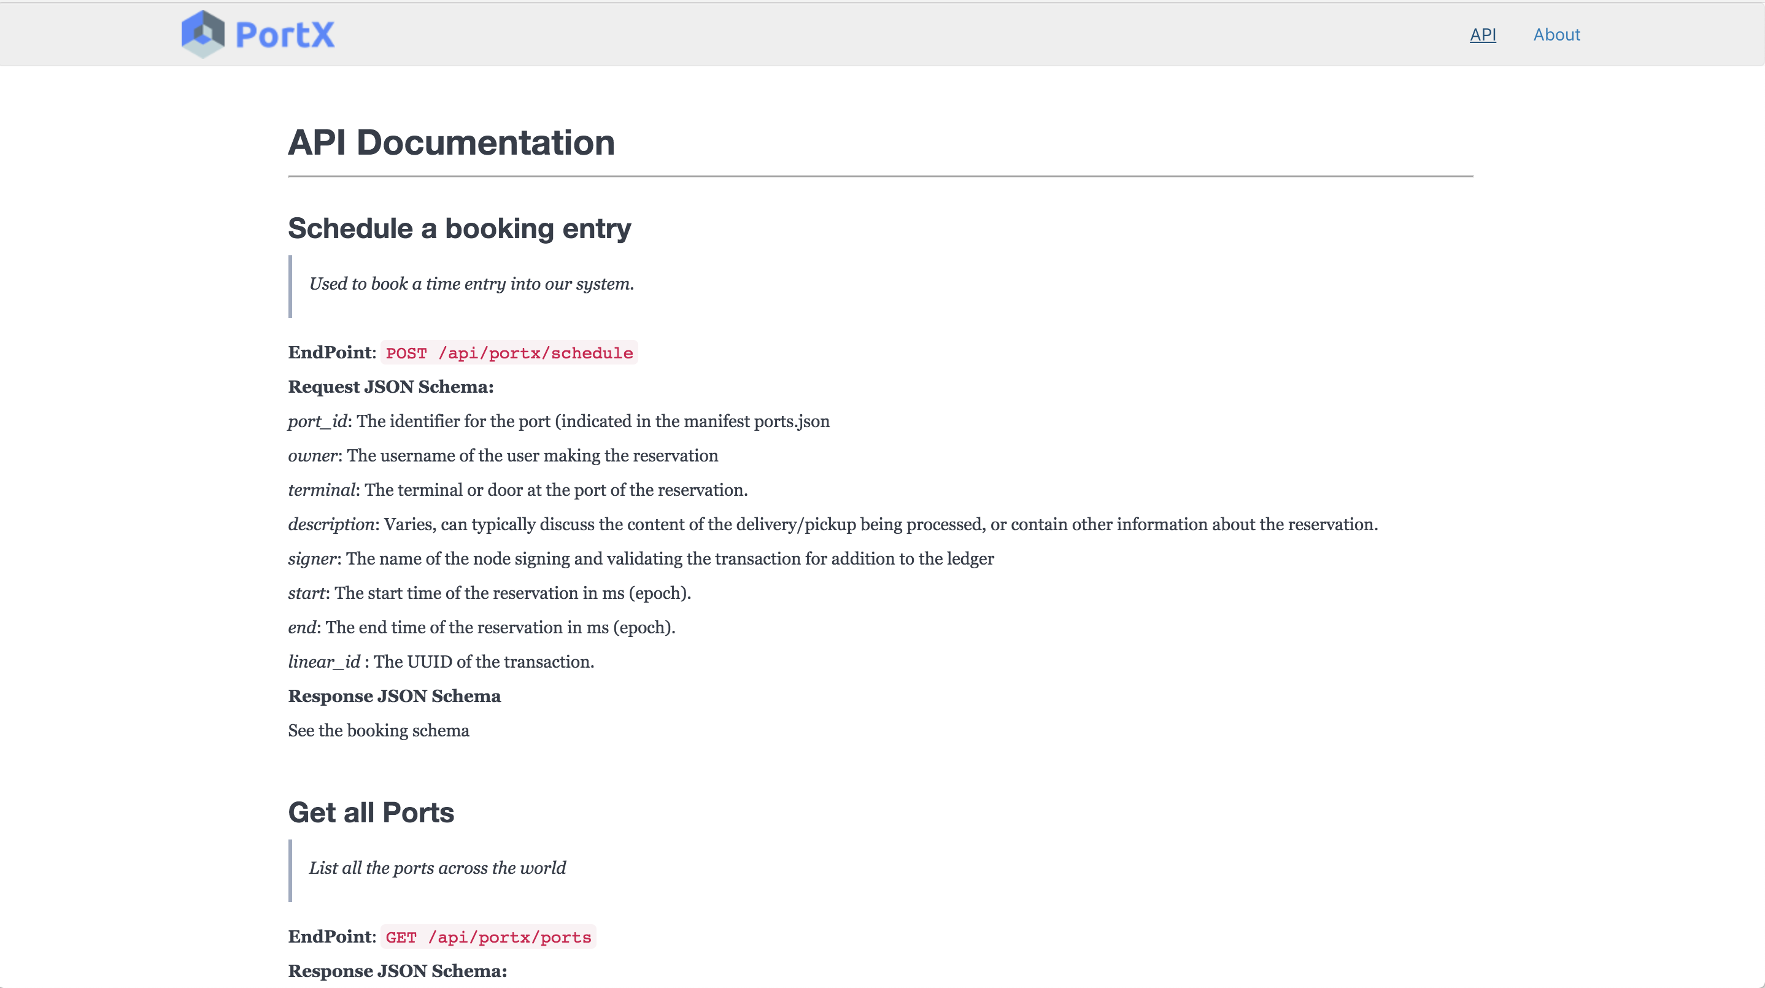Open the About navigation link

point(1556,35)
